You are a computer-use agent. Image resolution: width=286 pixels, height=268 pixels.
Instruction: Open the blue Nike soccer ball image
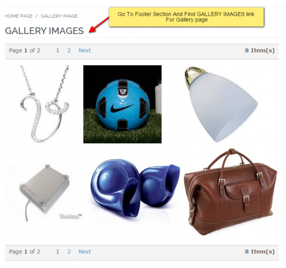tap(122, 104)
